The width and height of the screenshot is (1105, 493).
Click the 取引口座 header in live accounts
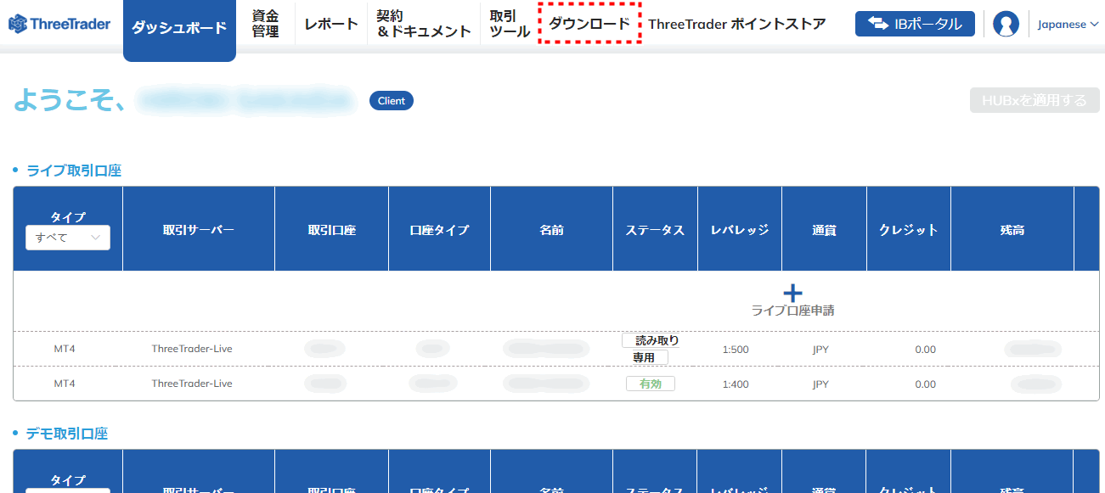pyautogui.click(x=332, y=230)
